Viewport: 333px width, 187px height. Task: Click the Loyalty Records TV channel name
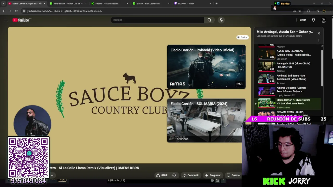[286, 95]
